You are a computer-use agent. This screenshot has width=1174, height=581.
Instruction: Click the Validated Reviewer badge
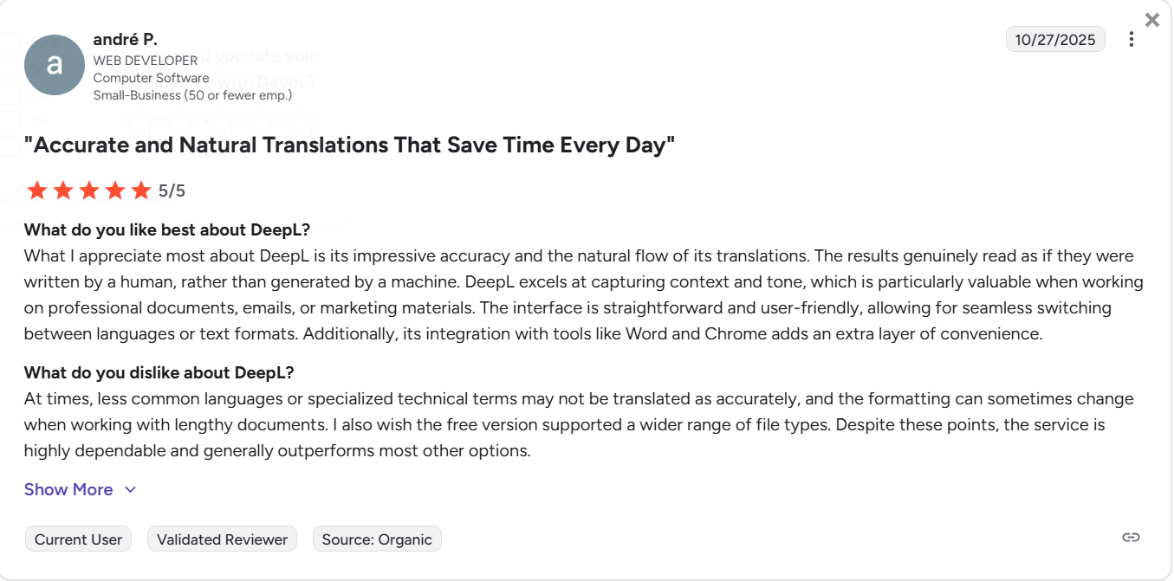coord(222,539)
